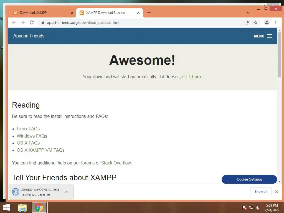284x213 pixels.
Task: Click the scrollbar up arrow
Action: [279, 30]
